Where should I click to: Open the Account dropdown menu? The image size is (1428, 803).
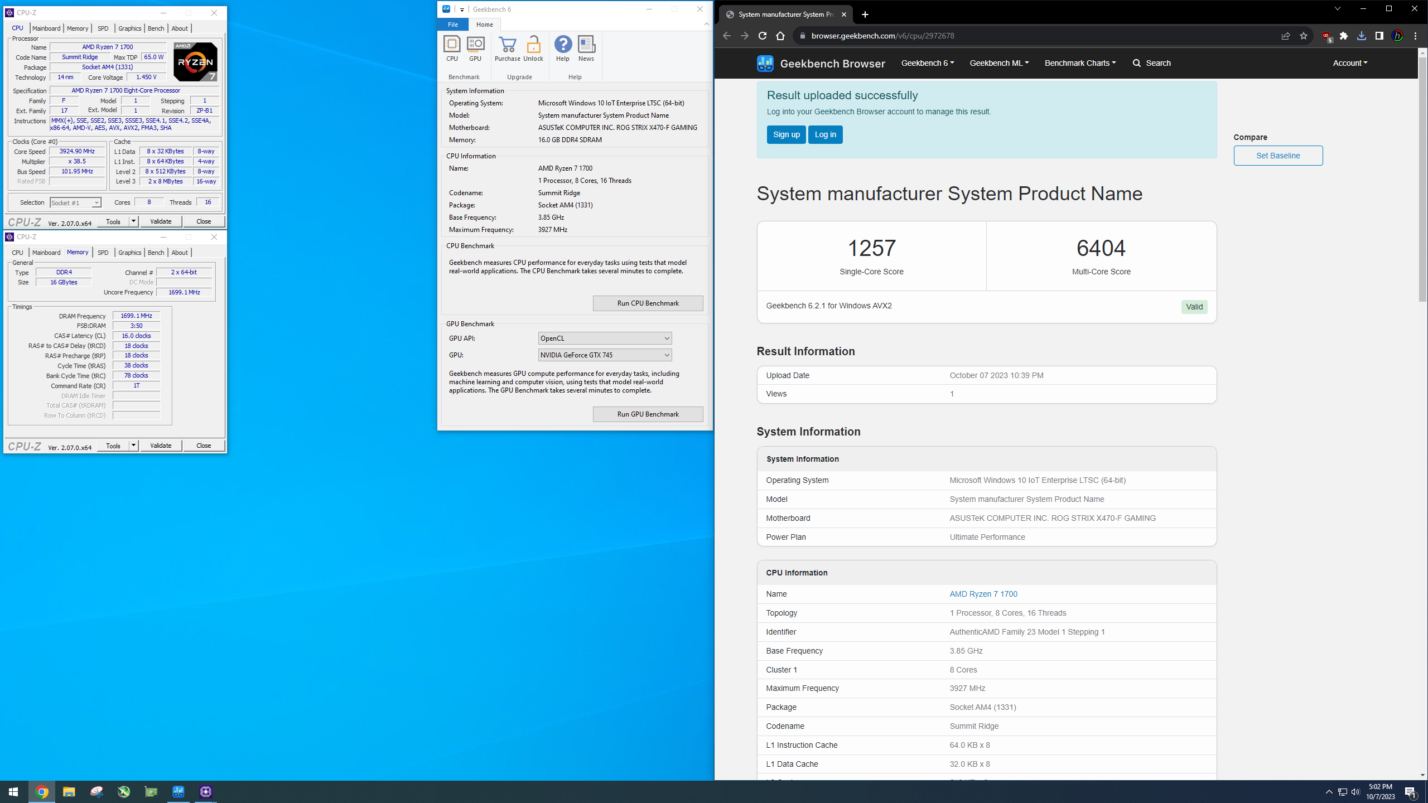[x=1350, y=63]
